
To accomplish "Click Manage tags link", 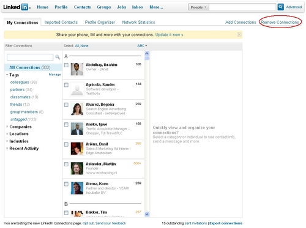I will point(54,75).
